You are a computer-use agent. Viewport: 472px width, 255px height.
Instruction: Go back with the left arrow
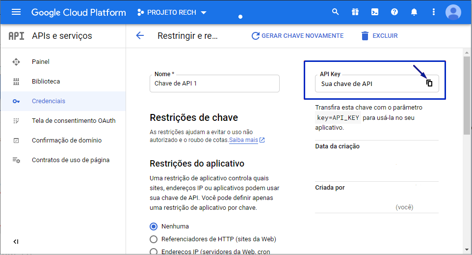[140, 35]
